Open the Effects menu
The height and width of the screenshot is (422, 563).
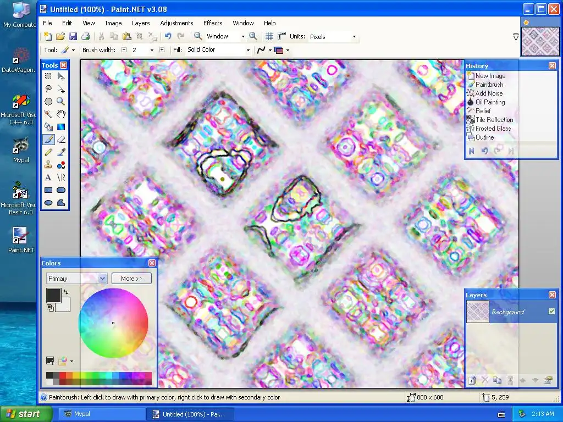coord(213,23)
